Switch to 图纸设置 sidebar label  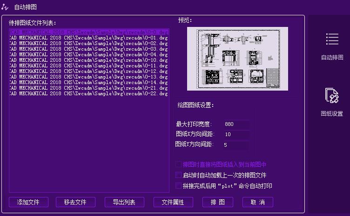[x=332, y=113]
